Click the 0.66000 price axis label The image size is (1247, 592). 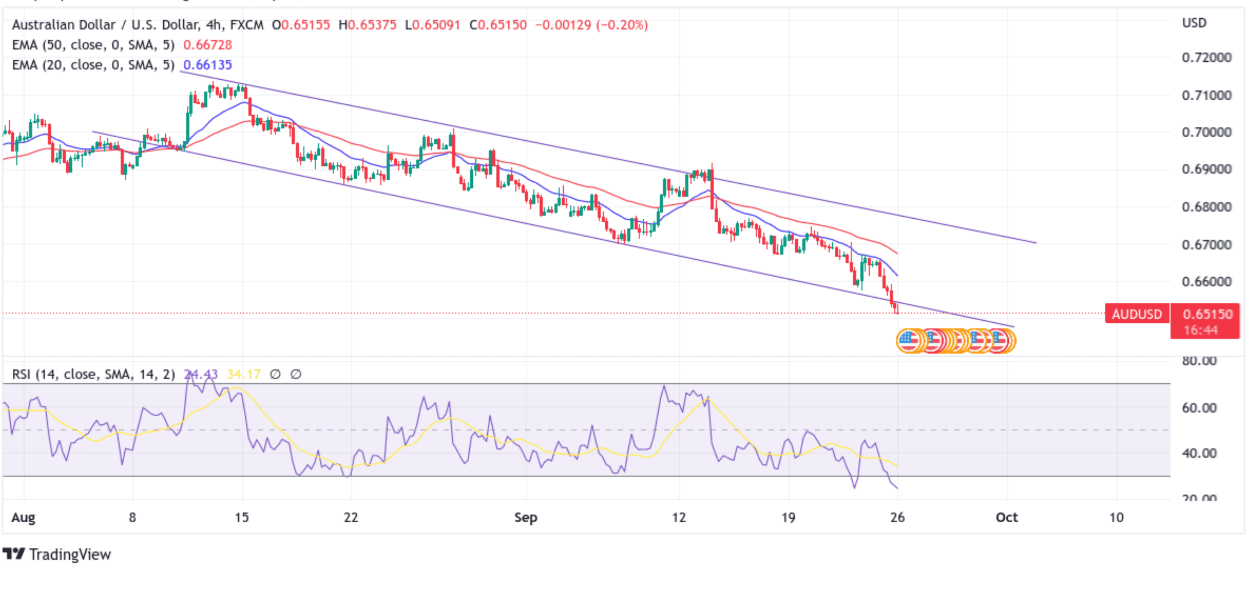click(1206, 282)
